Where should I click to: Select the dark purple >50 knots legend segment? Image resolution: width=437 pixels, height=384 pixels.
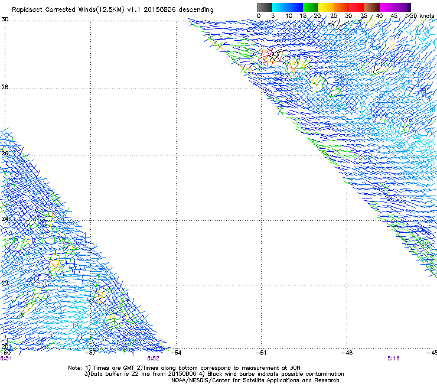pos(409,7)
